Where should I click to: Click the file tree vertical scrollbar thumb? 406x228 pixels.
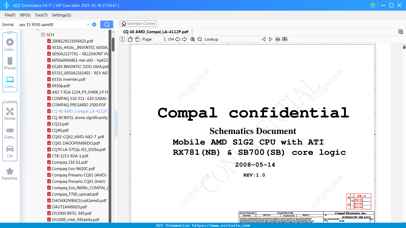[x=113, y=44]
